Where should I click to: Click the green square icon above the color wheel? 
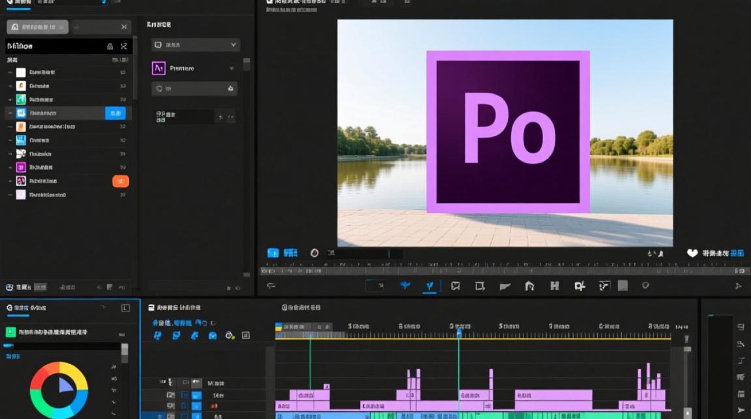click(11, 332)
